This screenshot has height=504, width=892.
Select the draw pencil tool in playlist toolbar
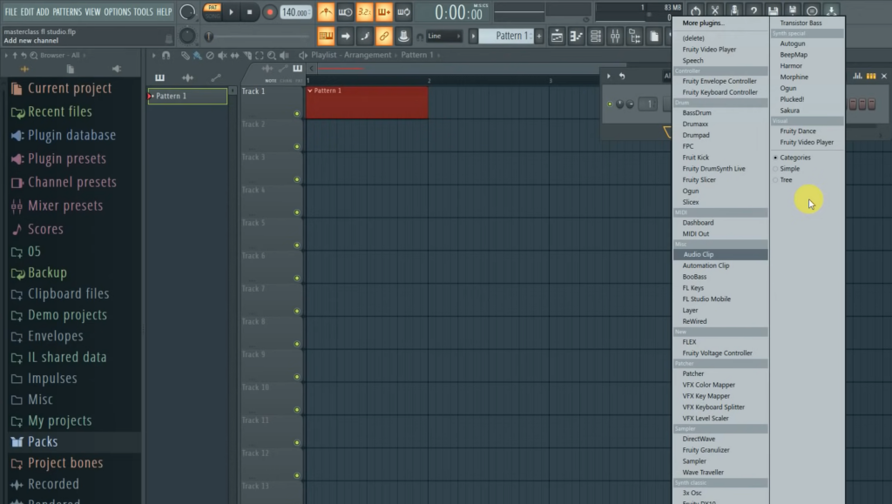pyautogui.click(x=185, y=54)
